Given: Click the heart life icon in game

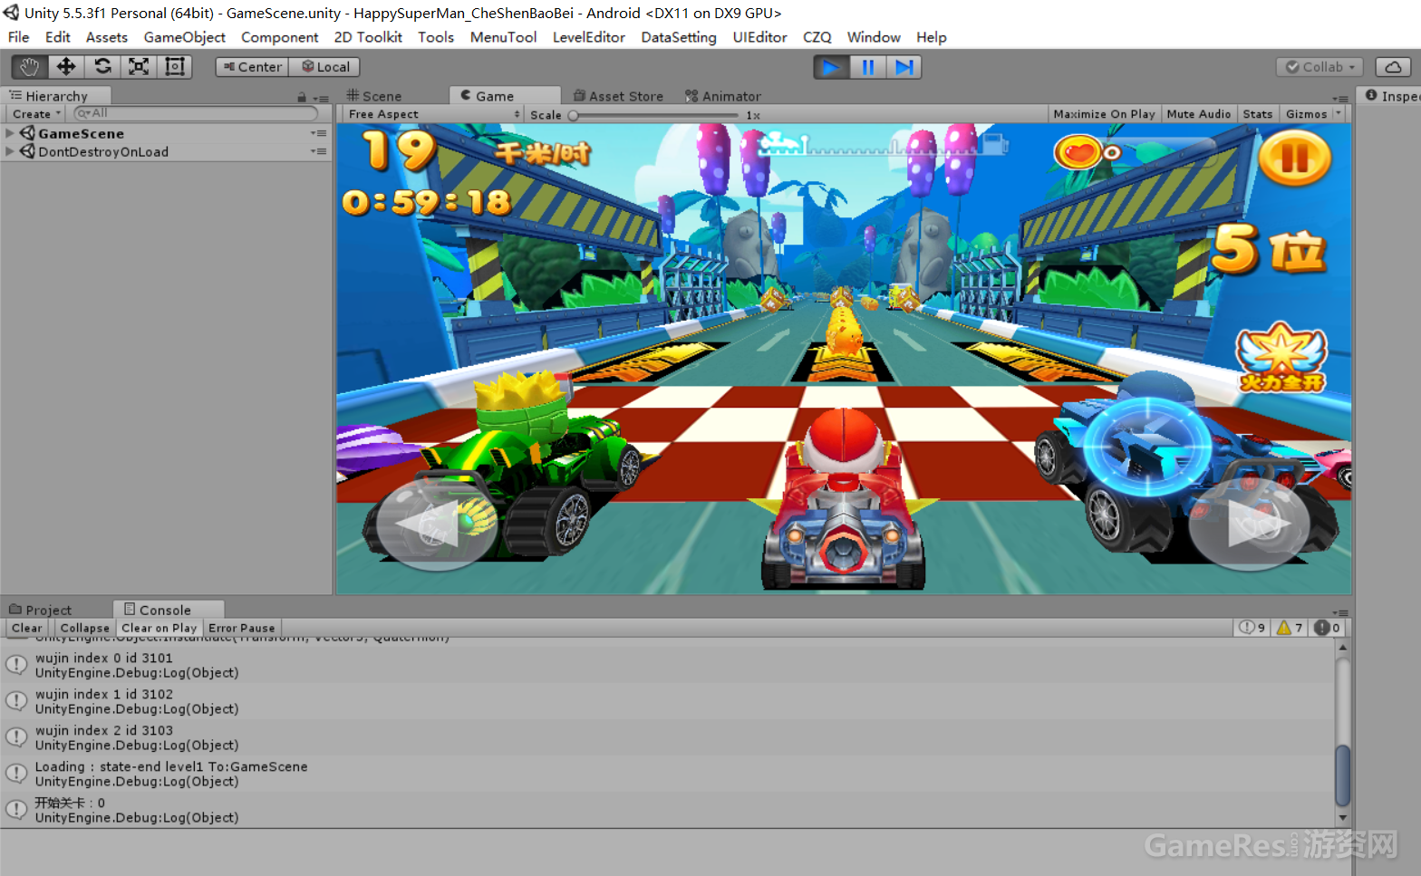Looking at the screenshot, I should tap(1078, 151).
